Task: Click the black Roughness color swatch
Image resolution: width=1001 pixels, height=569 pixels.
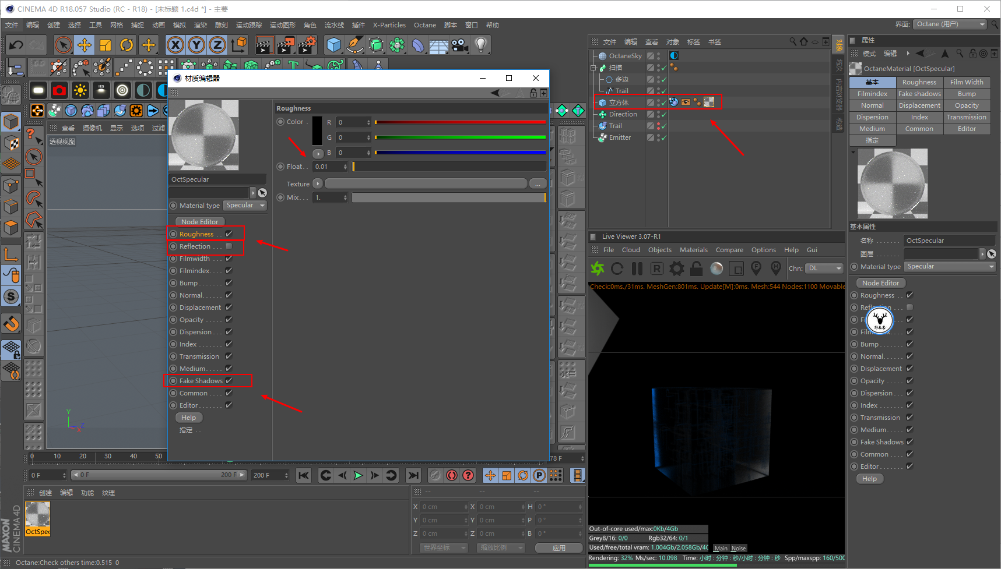Action: [317, 131]
